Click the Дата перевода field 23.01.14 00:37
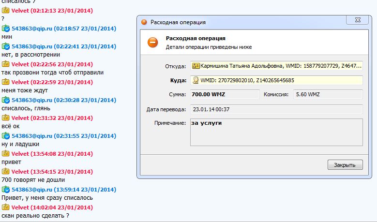Screen dimensions: 377x222 (x=276, y=109)
